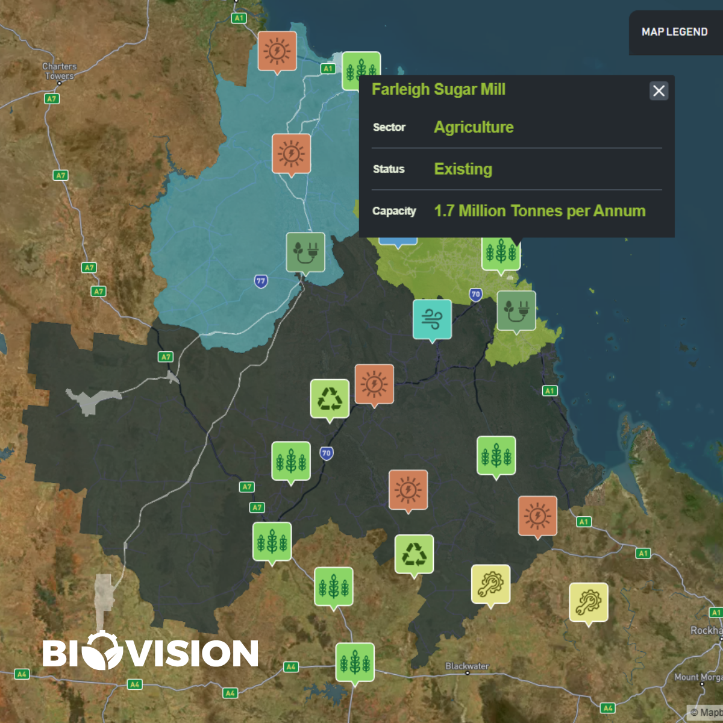Image resolution: width=723 pixels, height=723 pixels.
Task: Click the recycling marker left of the solar marker
Action: pos(330,398)
